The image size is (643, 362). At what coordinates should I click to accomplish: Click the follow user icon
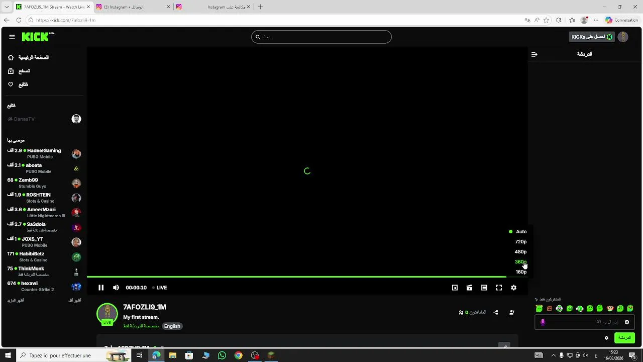pos(512,312)
